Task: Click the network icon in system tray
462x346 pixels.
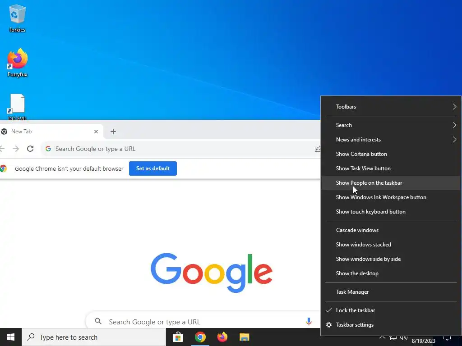Action: (393, 338)
